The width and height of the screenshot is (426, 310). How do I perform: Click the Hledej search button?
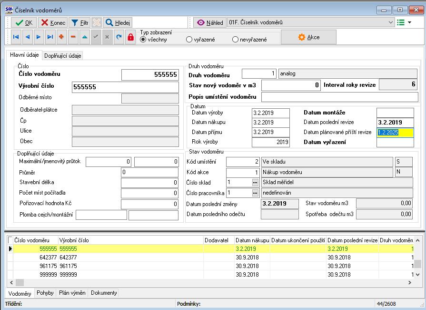point(118,22)
